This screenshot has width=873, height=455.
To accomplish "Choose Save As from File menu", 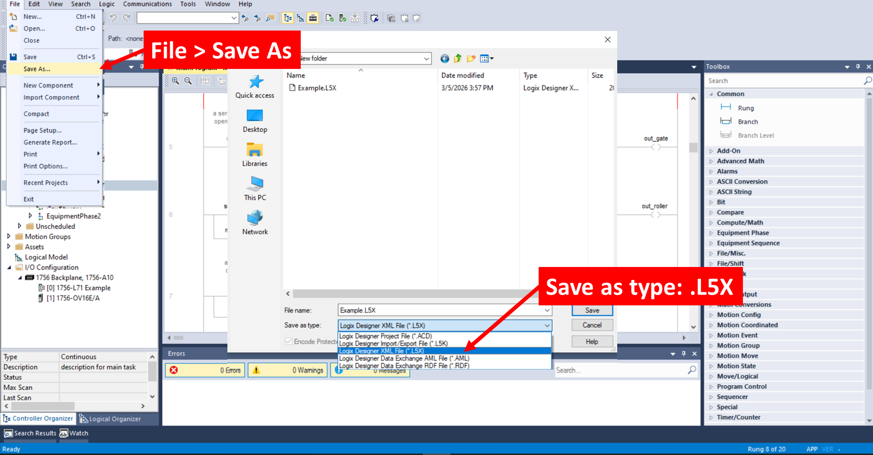I will [37, 69].
